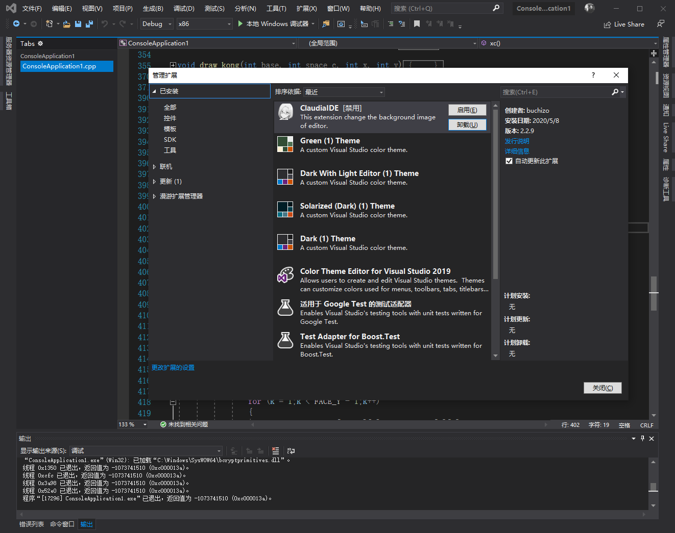The width and height of the screenshot is (675, 533).
Task: Open the 显示输出来源 dropdown
Action: (x=146, y=451)
